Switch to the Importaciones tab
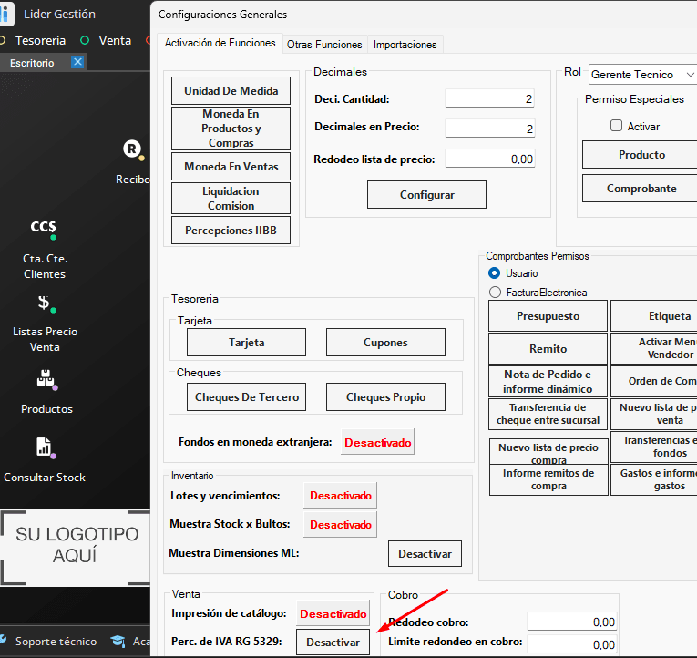 click(405, 44)
